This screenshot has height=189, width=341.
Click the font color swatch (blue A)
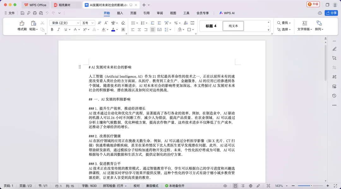tap(113, 30)
